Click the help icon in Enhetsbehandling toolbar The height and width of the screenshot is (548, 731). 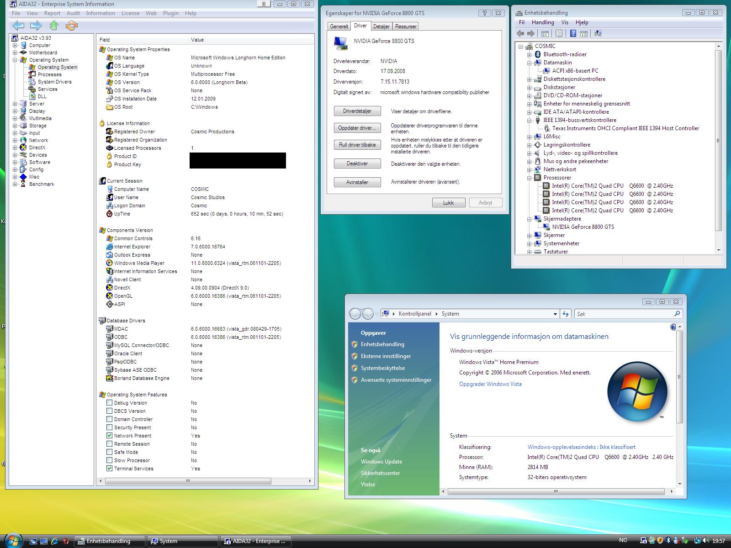[573, 33]
